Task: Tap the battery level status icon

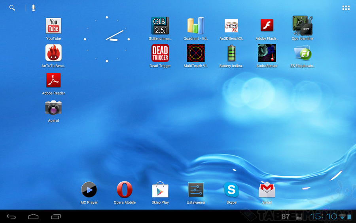Action: point(349,216)
